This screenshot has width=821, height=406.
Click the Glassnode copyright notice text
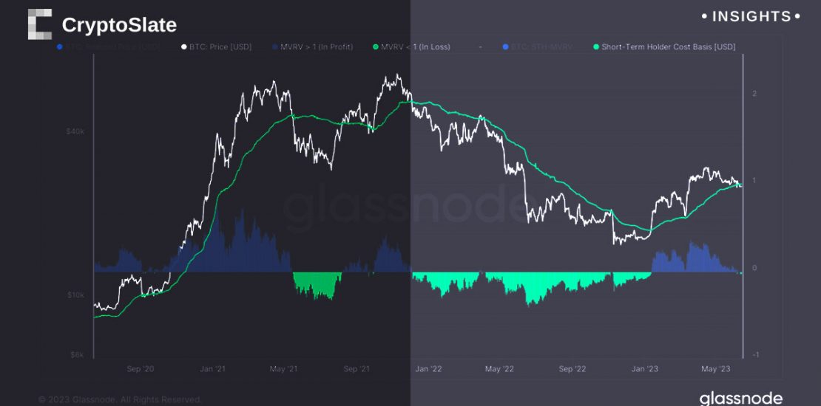[x=120, y=399]
